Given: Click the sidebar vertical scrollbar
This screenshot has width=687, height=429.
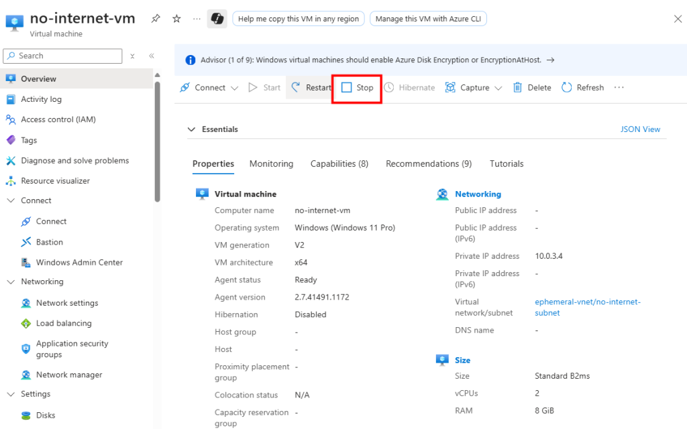Looking at the screenshot, I should tap(157, 142).
